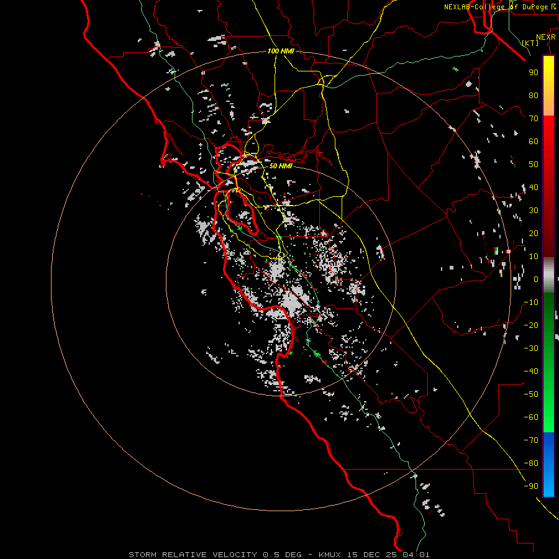Click the NEXR label above the scale
This screenshot has height=559, width=559.
[x=546, y=37]
